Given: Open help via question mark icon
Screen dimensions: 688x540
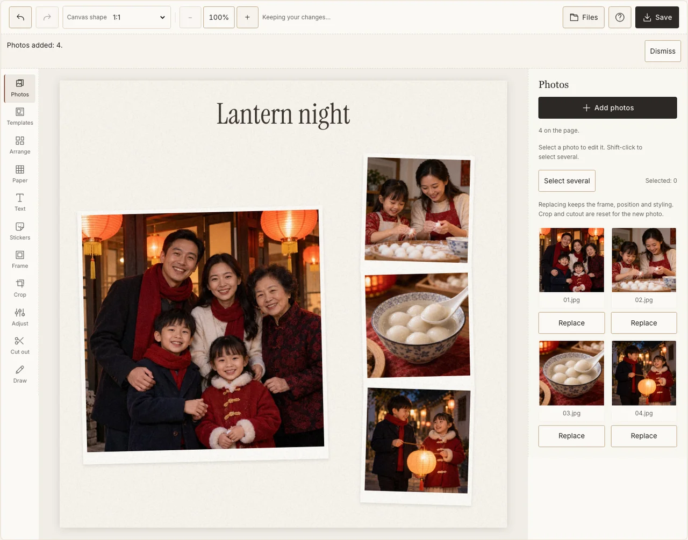Looking at the screenshot, I should coord(620,17).
